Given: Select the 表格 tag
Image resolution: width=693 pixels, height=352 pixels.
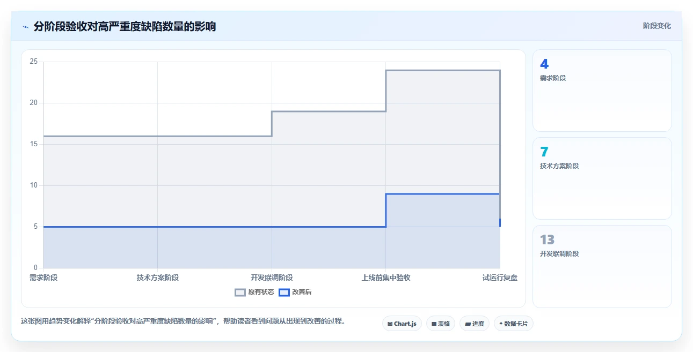Looking at the screenshot, I should tap(441, 324).
